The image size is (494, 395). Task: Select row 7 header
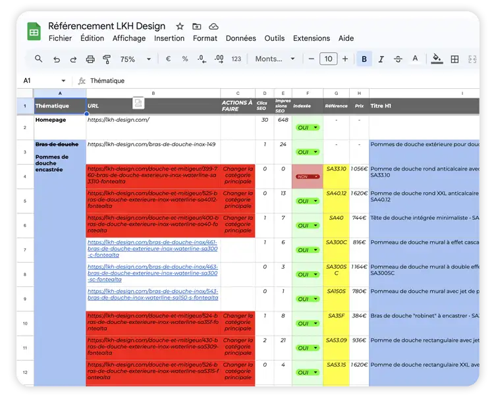[25, 250]
